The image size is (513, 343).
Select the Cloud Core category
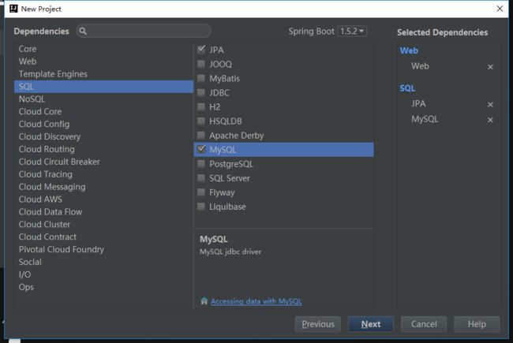103,111
